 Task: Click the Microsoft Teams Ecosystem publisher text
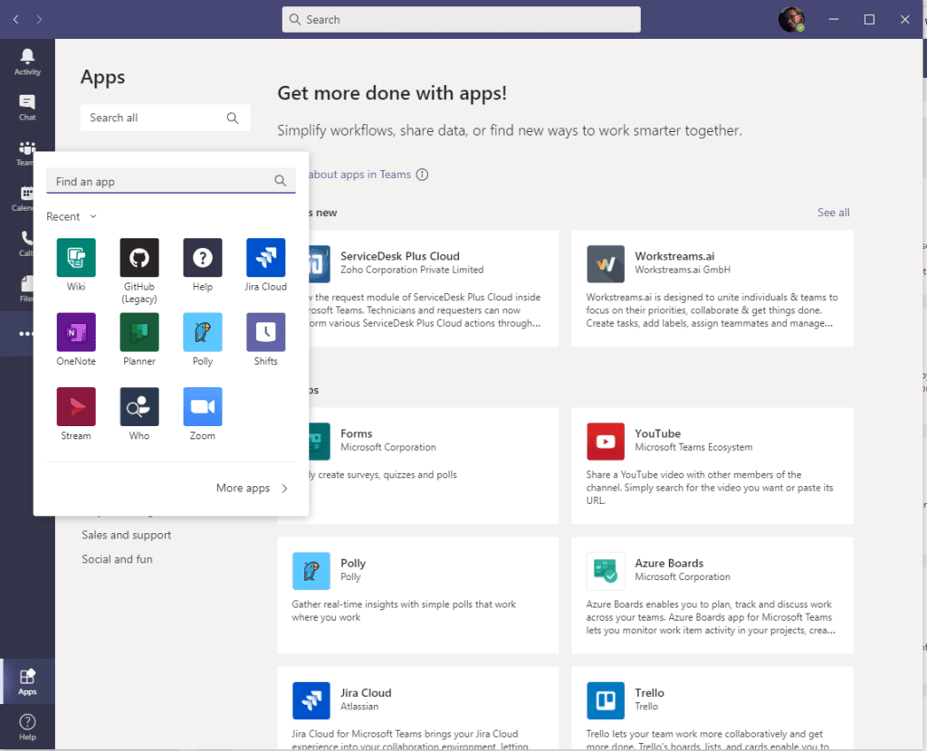pos(693,447)
